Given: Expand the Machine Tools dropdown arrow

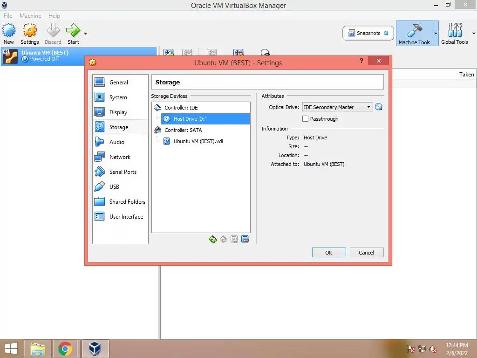Looking at the screenshot, I should (x=436, y=34).
